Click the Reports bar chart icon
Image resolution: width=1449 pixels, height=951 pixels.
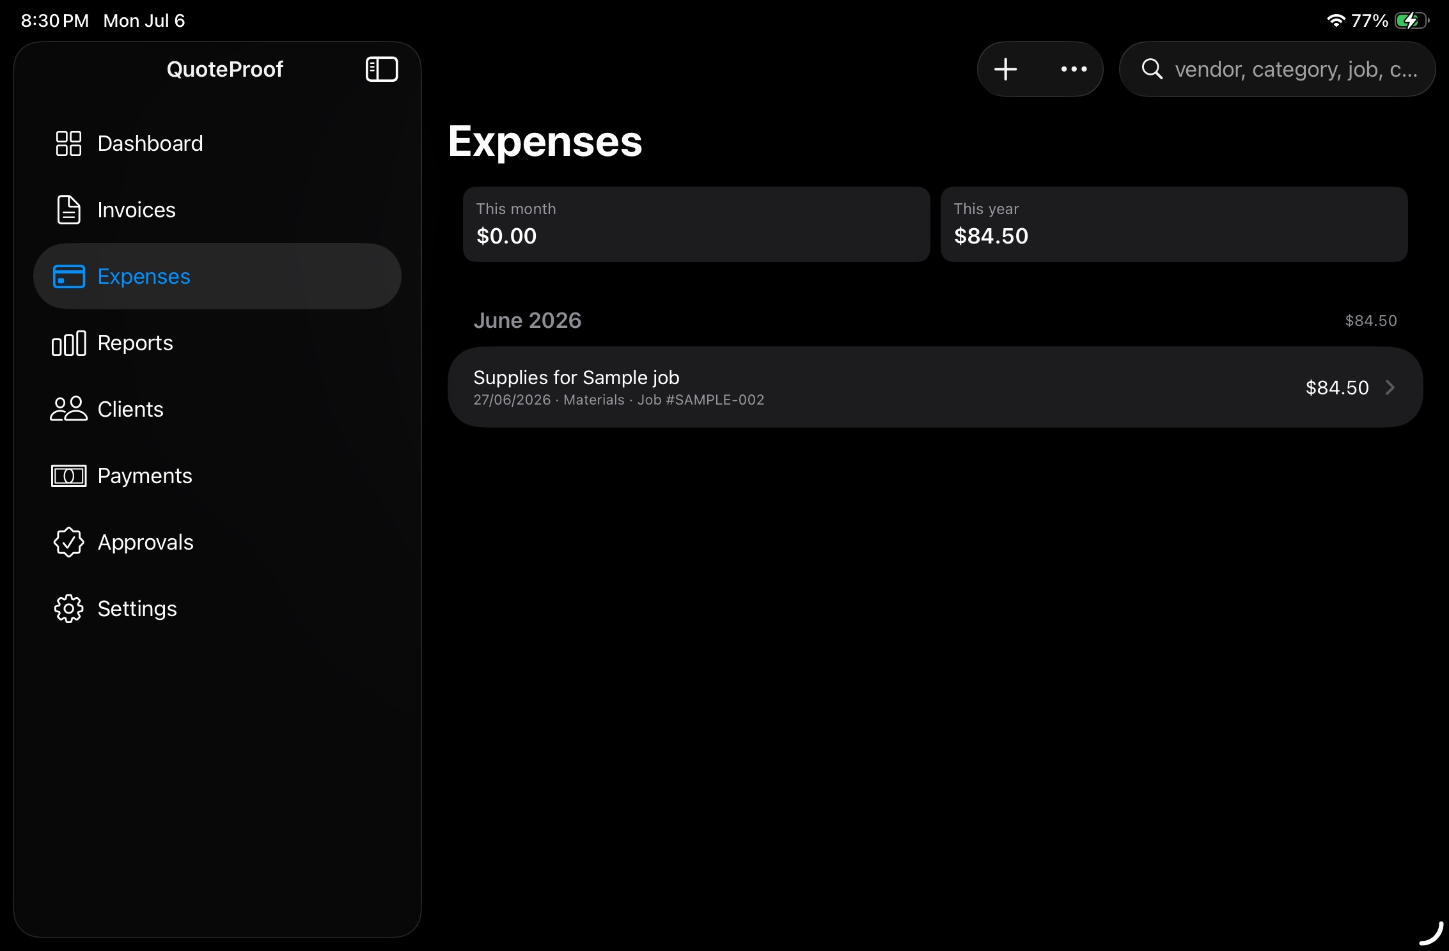(x=68, y=343)
